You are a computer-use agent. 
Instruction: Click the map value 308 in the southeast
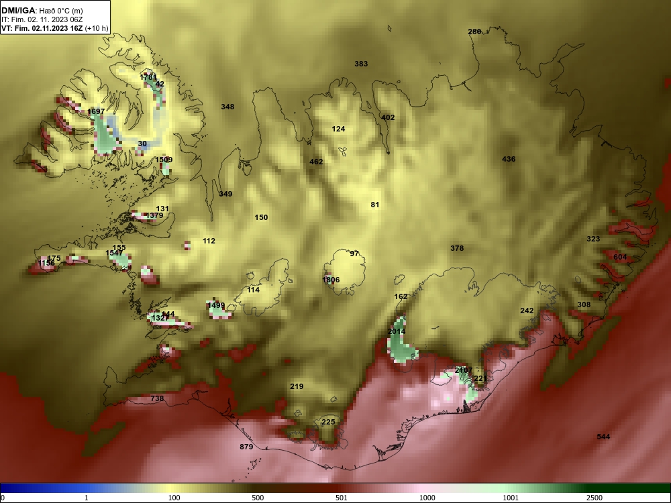click(584, 304)
